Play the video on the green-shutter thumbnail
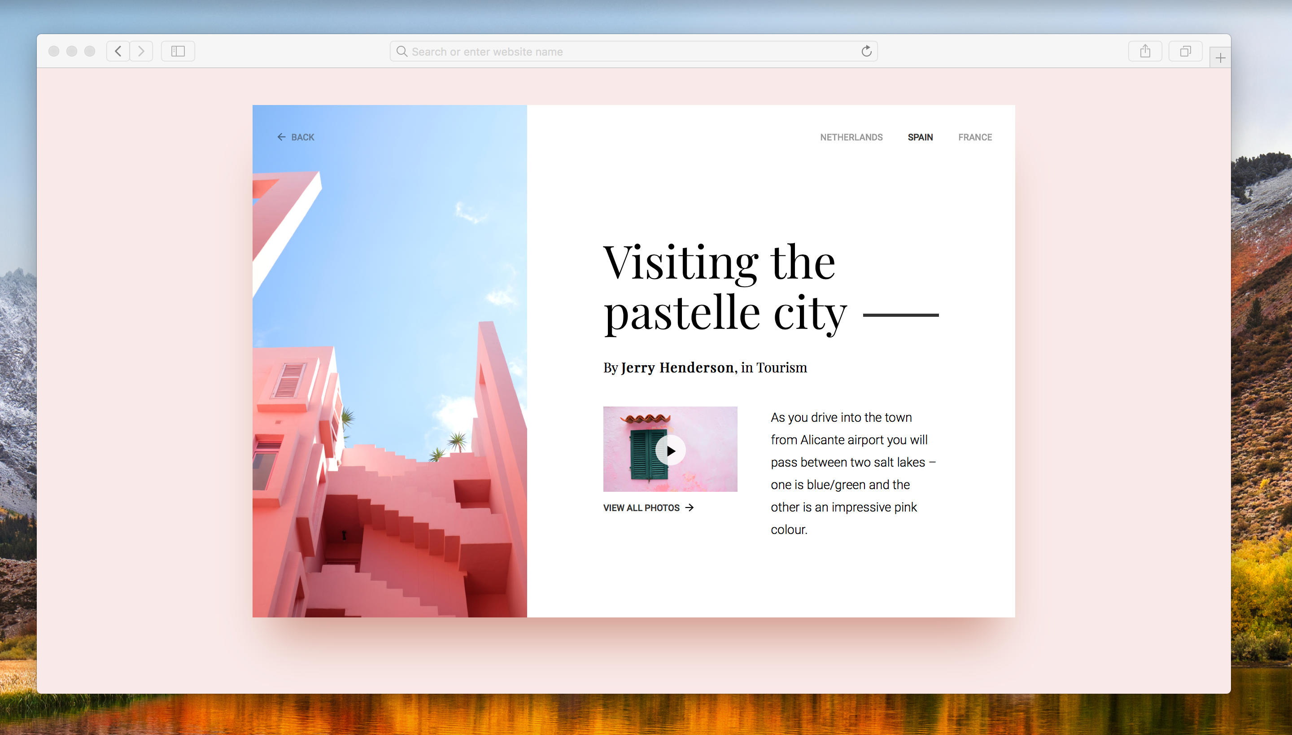 click(670, 451)
